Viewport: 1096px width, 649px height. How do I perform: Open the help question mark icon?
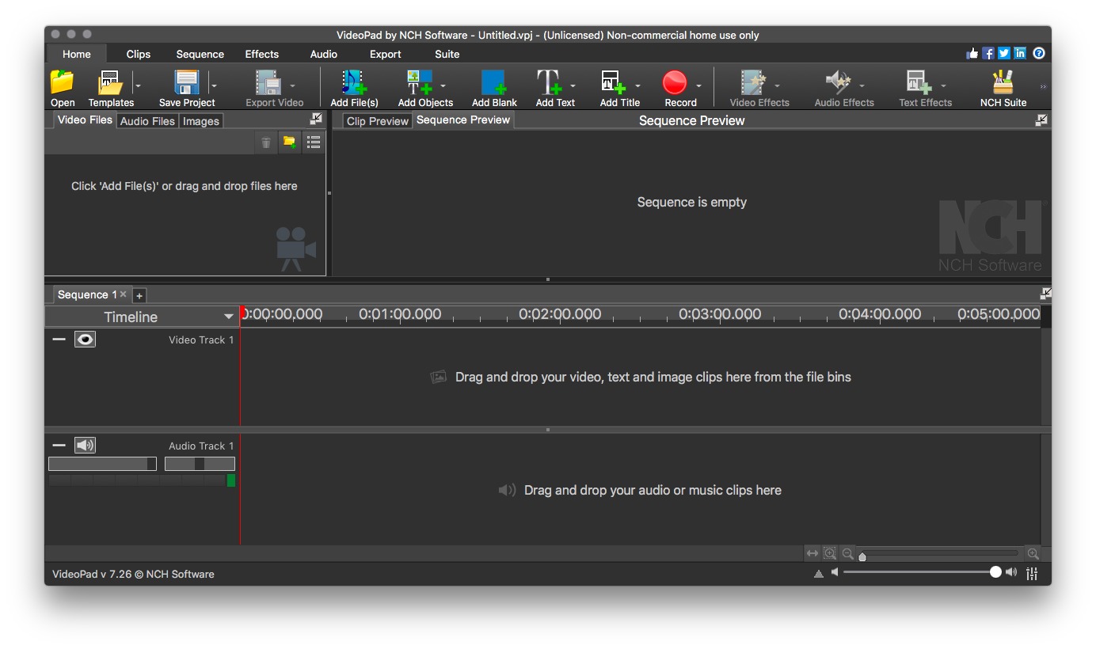1039,54
